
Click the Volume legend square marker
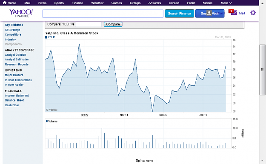(x=47, y=121)
